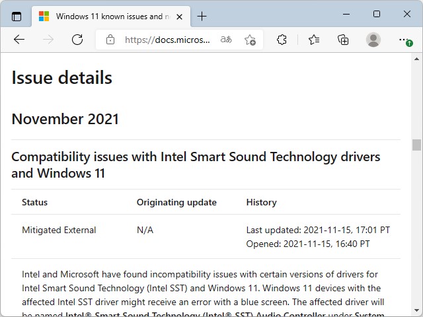
Task: Click the Status column header
Action: (x=34, y=202)
